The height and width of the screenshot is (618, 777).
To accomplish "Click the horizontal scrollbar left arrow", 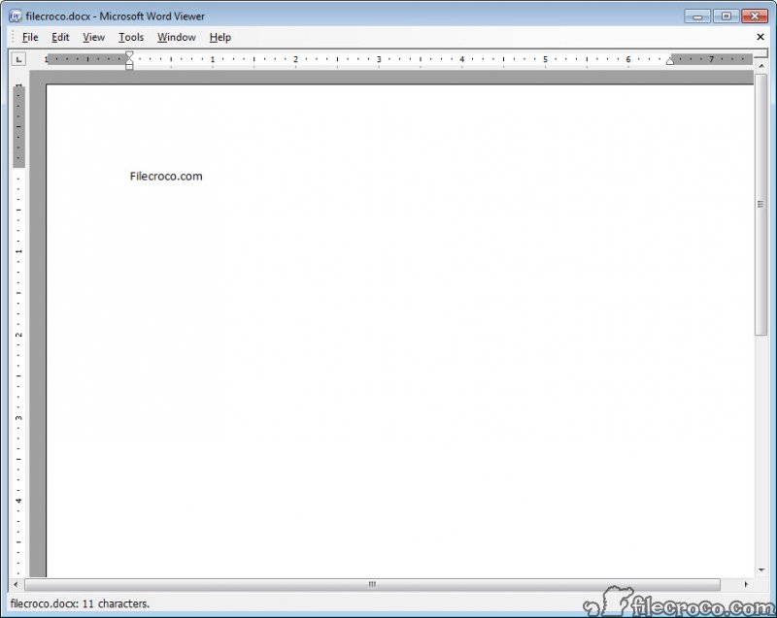I will 16,584.
